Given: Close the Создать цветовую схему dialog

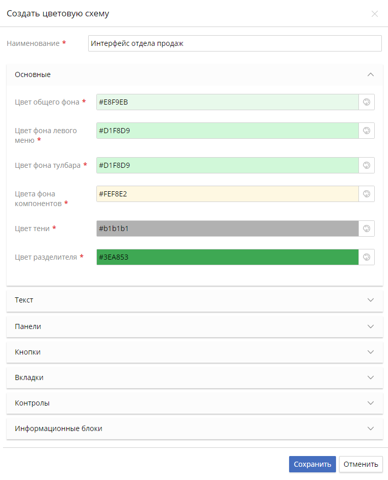Looking at the screenshot, I should (x=375, y=14).
